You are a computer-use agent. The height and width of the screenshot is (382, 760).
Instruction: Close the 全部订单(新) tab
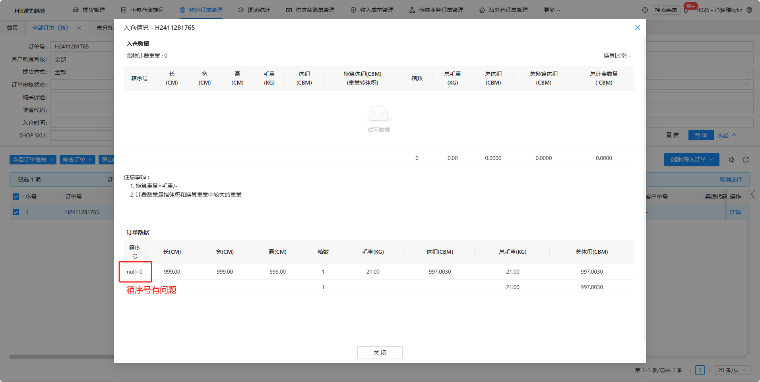(79, 28)
